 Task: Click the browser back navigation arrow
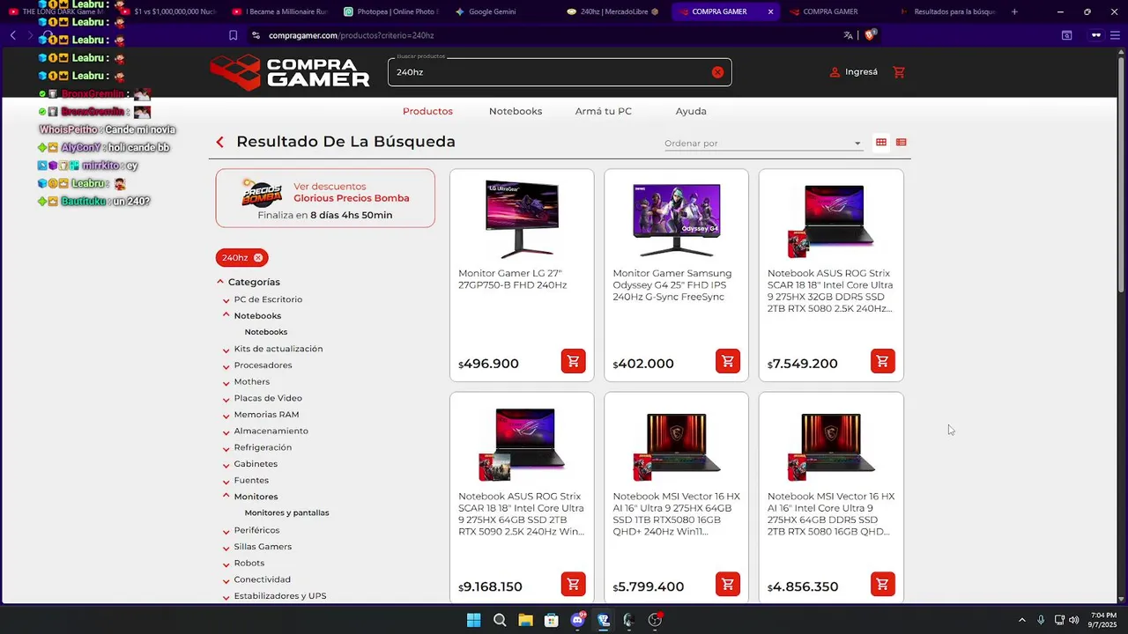click(x=12, y=35)
